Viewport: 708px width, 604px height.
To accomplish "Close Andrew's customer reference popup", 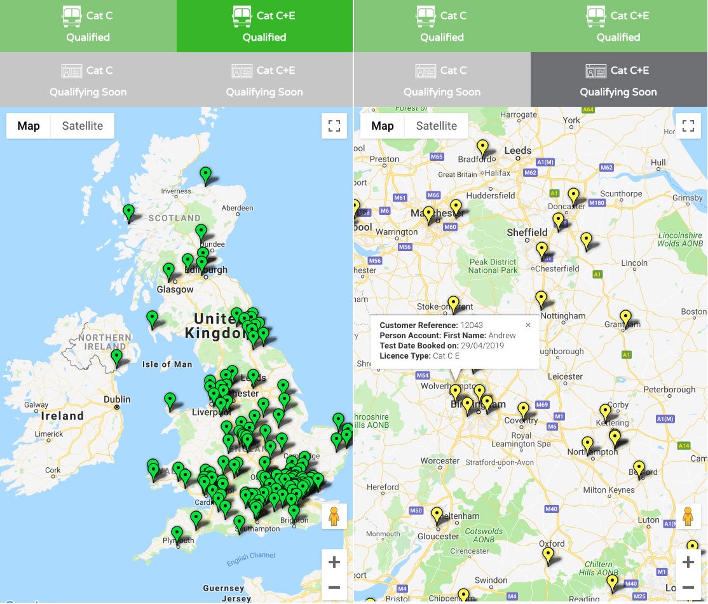I will click(x=528, y=324).
